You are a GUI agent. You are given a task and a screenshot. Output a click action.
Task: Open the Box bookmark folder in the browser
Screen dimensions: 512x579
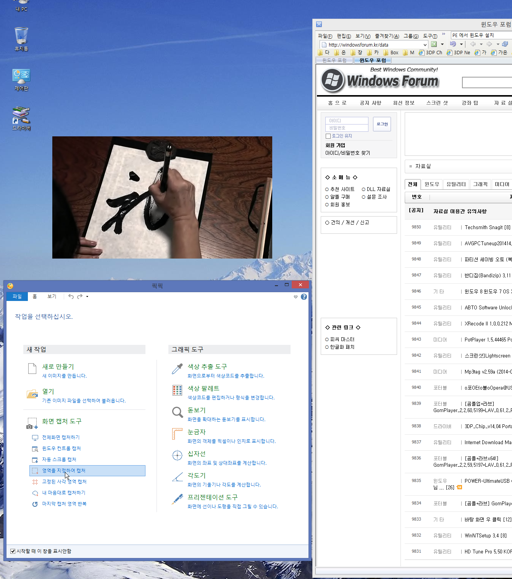pos(391,53)
